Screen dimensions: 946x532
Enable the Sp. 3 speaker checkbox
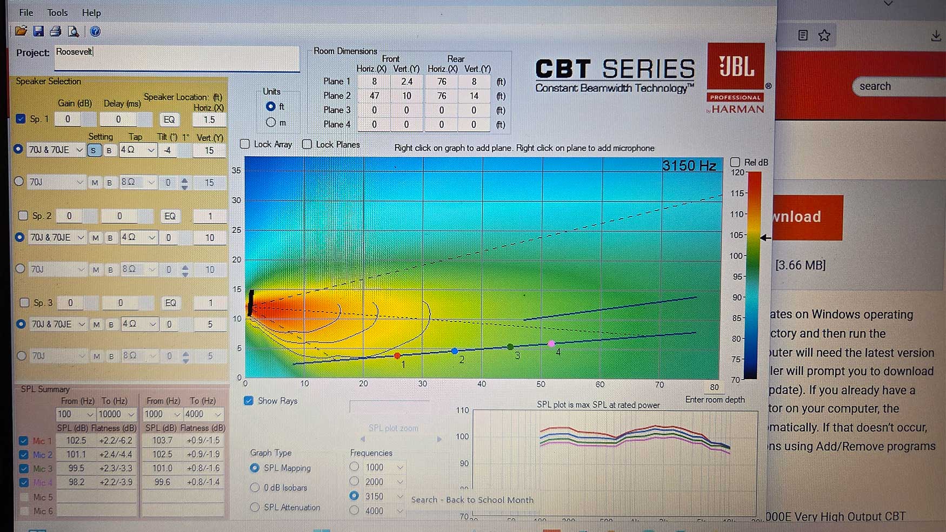click(x=24, y=302)
